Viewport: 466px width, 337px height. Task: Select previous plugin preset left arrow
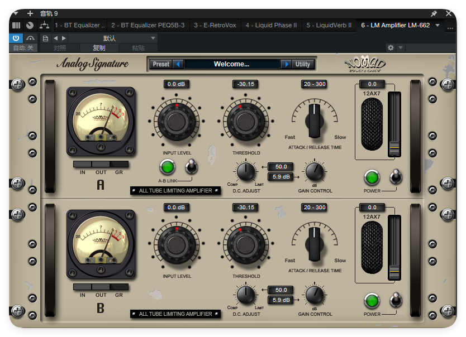point(178,64)
